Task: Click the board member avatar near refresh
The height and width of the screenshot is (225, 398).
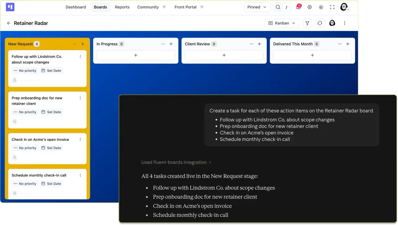Action: point(332,23)
